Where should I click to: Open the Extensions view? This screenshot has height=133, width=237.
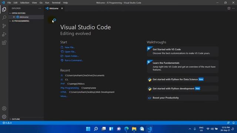point(4,43)
